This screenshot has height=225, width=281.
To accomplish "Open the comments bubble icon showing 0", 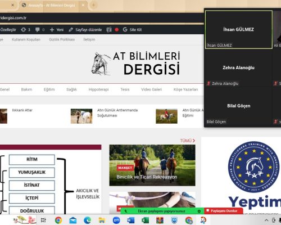I will click(38, 30).
